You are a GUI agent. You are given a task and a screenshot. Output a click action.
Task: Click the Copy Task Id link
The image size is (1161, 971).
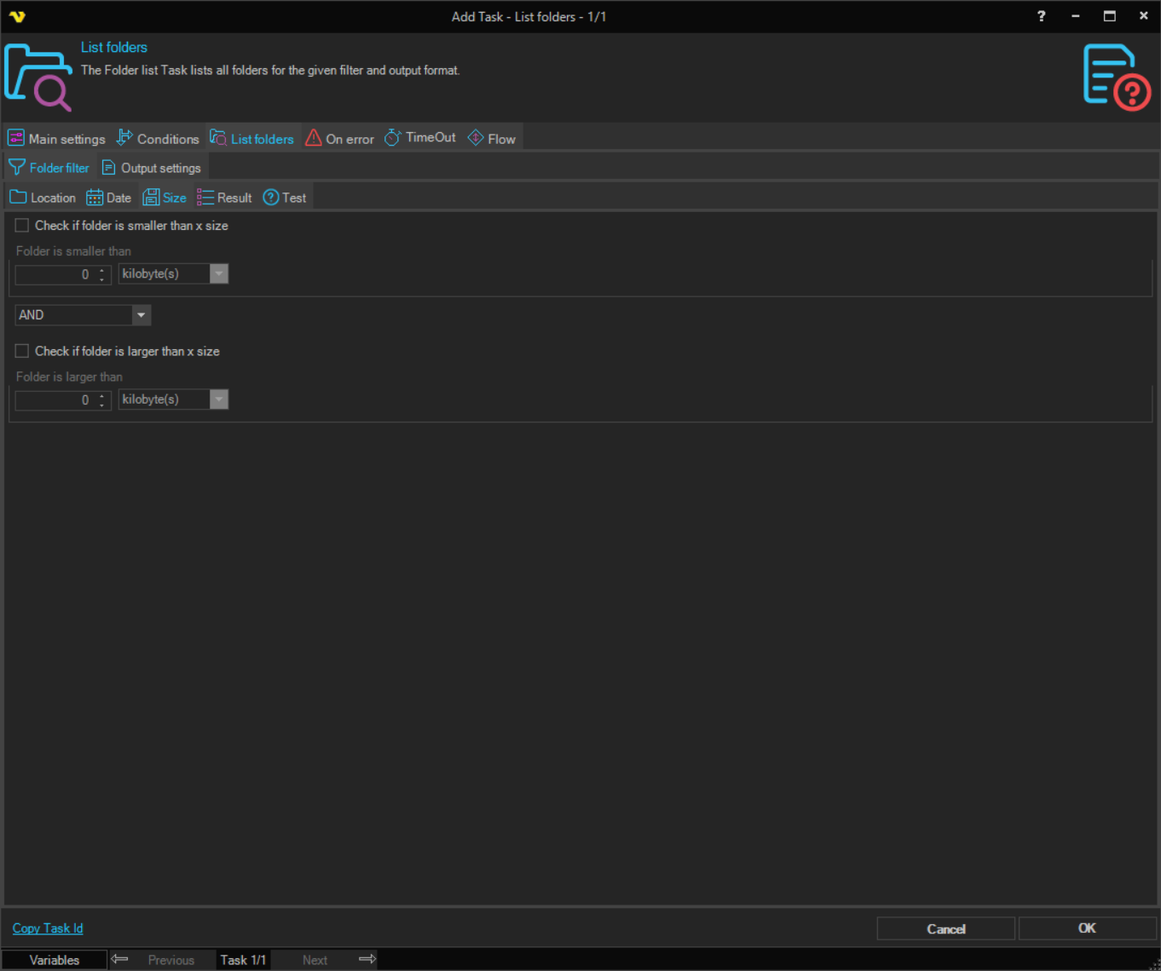point(48,928)
